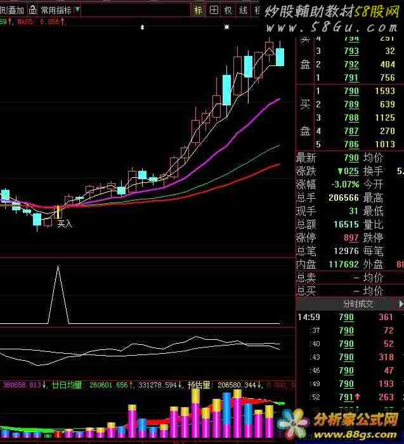404x444 pixels.
Task: Select the trade row with volume 193
Action: [x=350, y=384]
